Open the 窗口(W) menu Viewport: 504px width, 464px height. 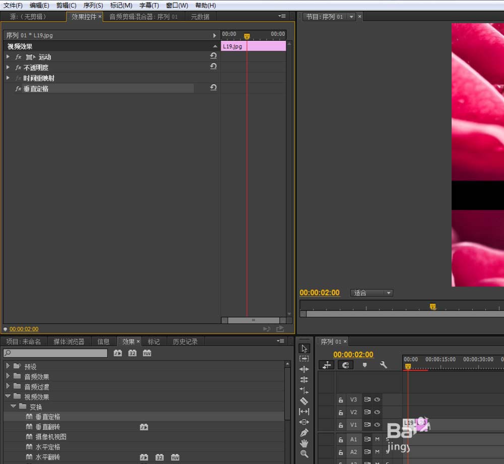pyautogui.click(x=177, y=6)
